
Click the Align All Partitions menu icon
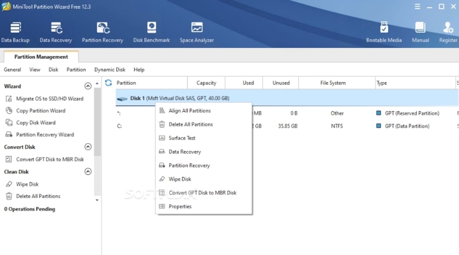162,111
